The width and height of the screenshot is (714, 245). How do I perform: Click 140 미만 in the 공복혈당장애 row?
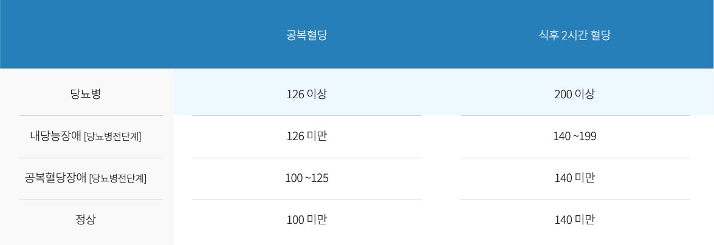point(574,178)
